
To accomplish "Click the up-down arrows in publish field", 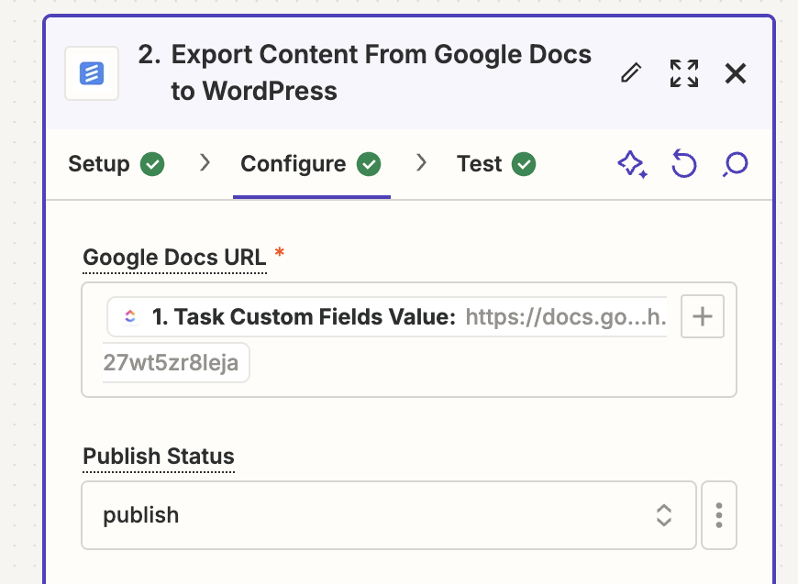I will pos(664,515).
